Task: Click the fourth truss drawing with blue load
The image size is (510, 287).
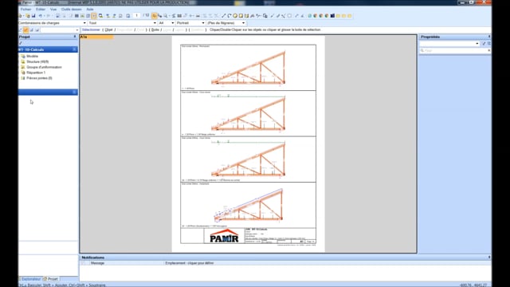Action: pyautogui.click(x=248, y=205)
